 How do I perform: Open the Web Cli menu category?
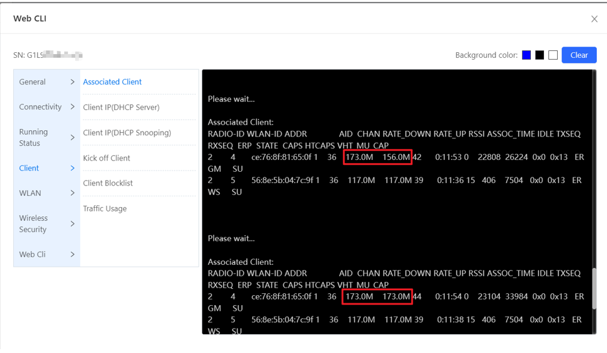point(32,254)
